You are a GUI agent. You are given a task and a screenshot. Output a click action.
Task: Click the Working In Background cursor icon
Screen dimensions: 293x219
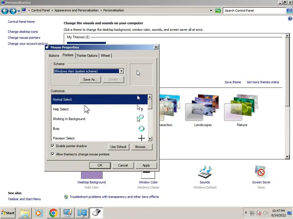tap(140, 118)
